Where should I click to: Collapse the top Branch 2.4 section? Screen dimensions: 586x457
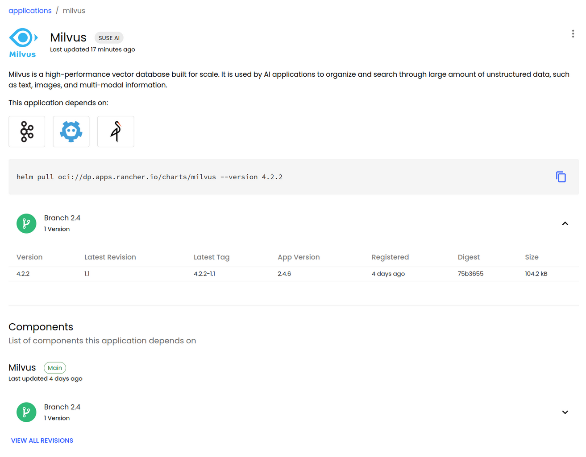coord(565,223)
